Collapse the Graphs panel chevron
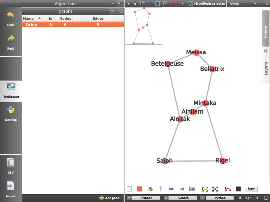Image resolution: width=270 pixels, height=202 pixels. 113,11
